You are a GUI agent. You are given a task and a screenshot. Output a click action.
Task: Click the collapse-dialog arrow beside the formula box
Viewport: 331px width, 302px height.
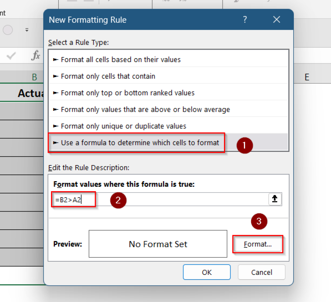[275, 199]
